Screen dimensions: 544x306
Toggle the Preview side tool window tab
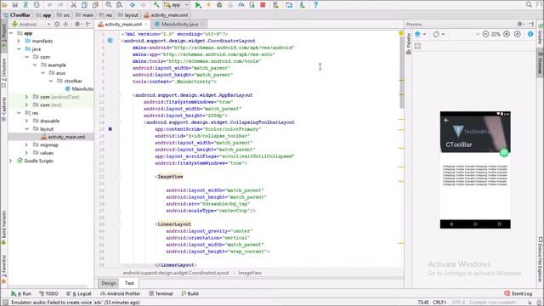[541, 64]
